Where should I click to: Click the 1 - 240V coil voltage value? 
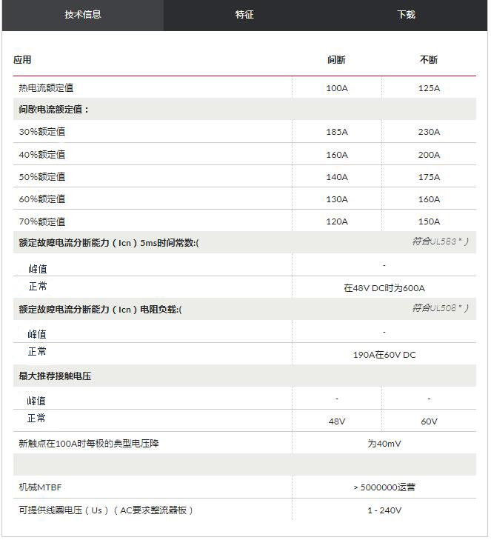click(x=384, y=510)
